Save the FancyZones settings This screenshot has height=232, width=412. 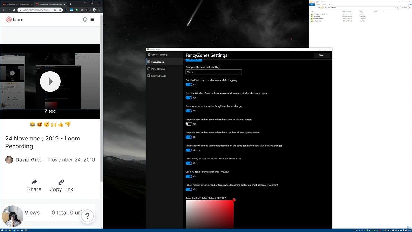coord(322,55)
